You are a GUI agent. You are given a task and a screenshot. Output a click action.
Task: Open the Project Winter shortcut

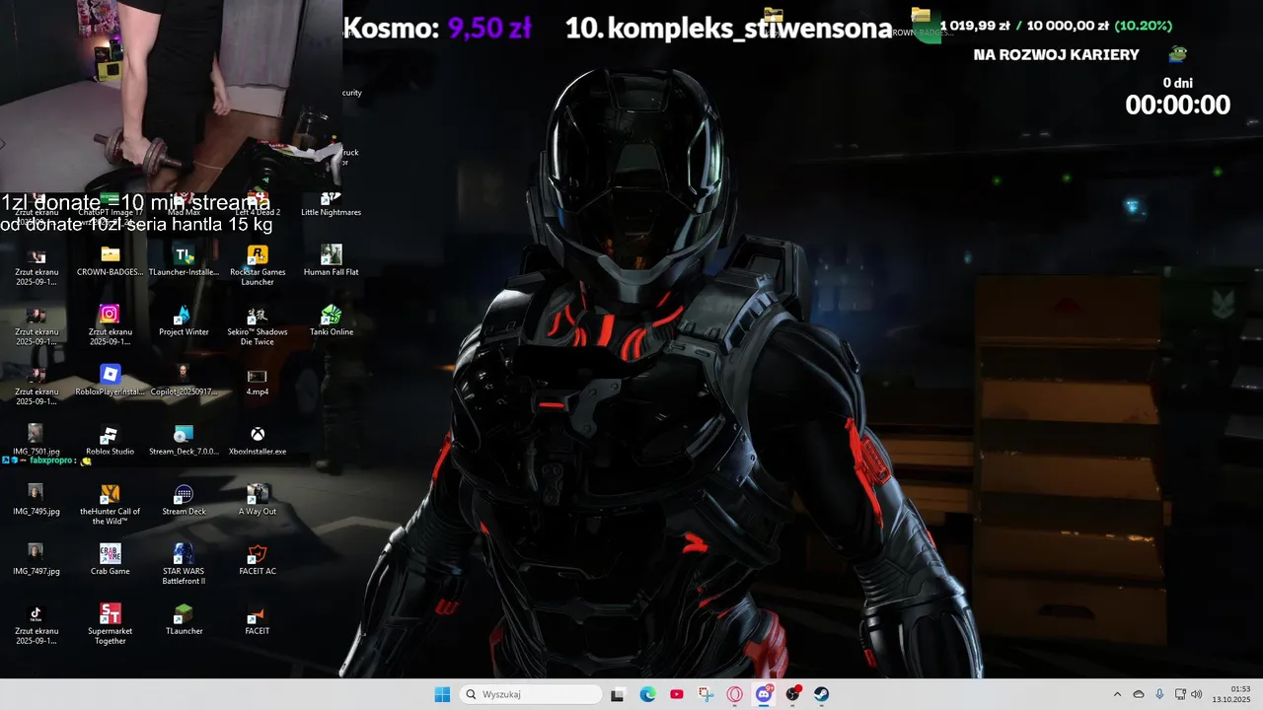point(184,320)
